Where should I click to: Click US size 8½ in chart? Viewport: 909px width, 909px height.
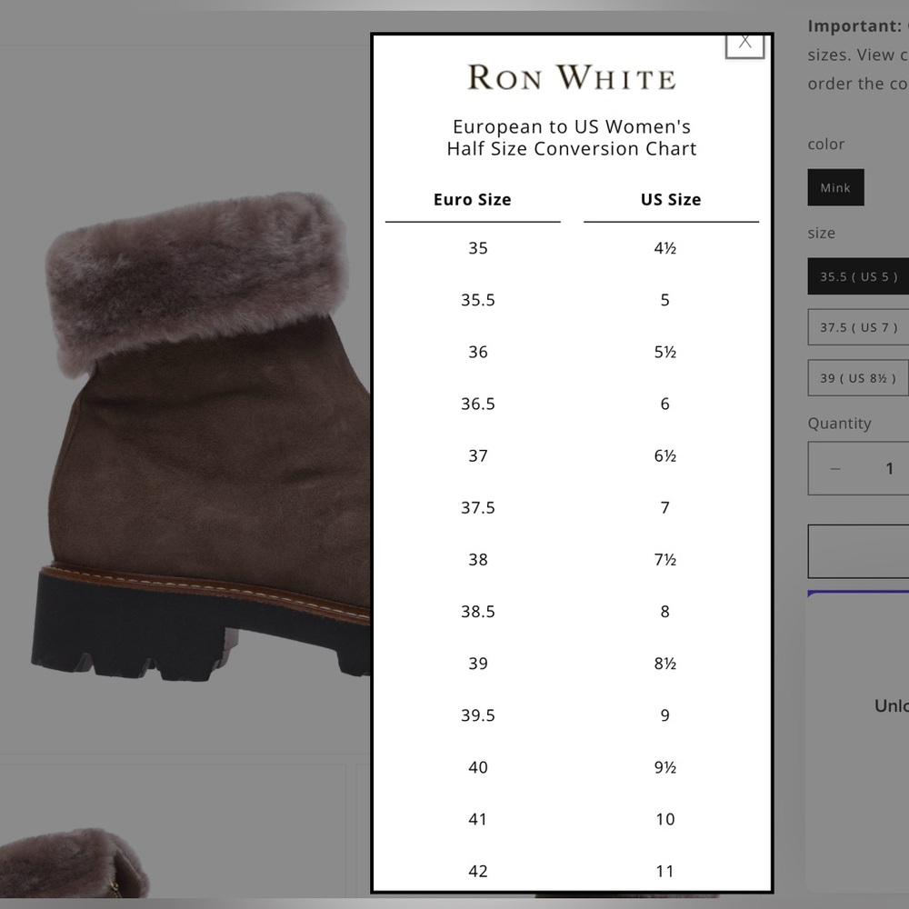coord(665,664)
